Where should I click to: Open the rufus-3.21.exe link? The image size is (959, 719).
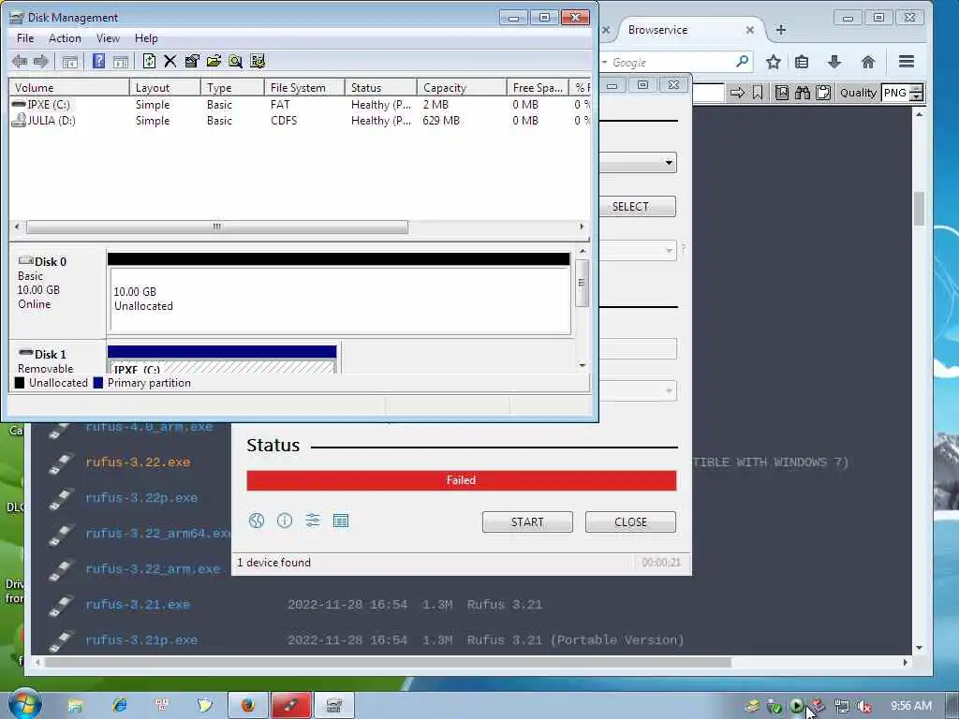[x=138, y=605]
